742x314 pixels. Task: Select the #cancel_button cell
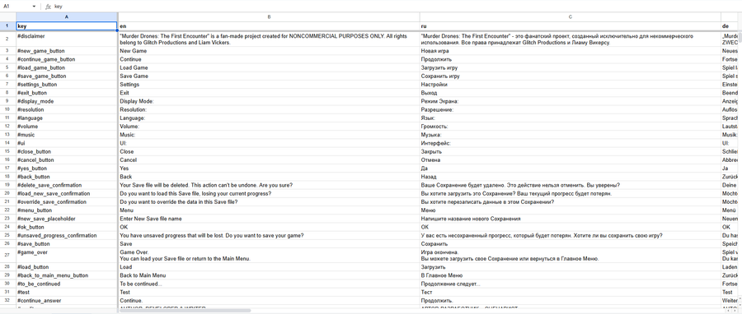67,159
